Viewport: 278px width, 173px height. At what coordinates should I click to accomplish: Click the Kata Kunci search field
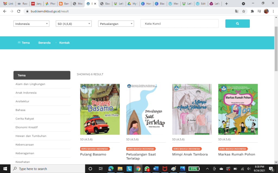[179, 24]
